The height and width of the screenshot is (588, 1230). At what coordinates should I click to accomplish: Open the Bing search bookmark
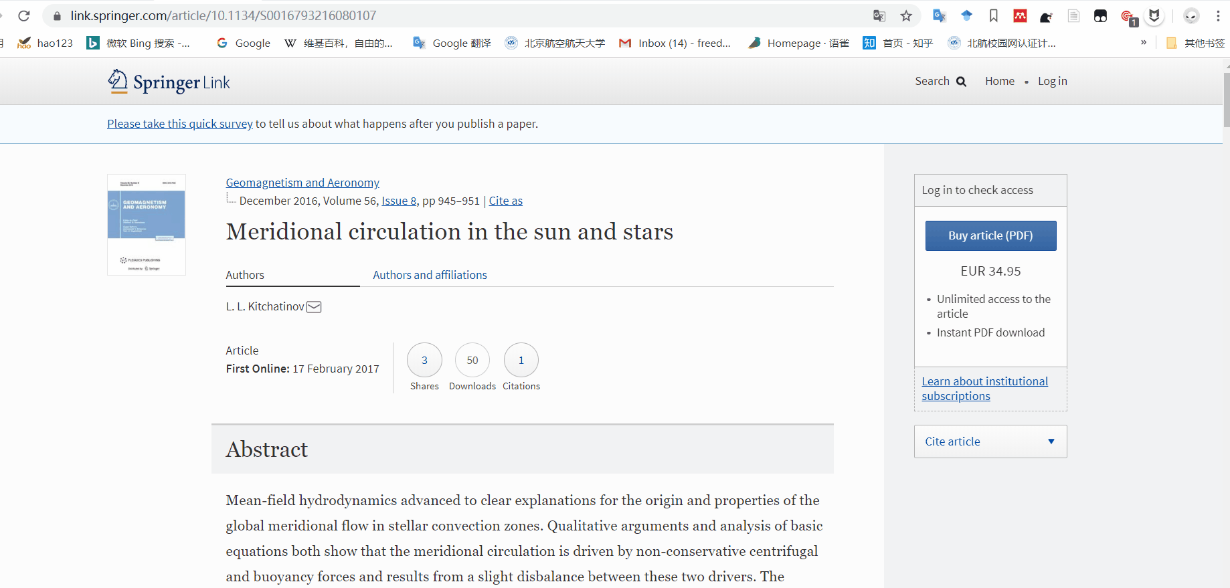(x=139, y=43)
